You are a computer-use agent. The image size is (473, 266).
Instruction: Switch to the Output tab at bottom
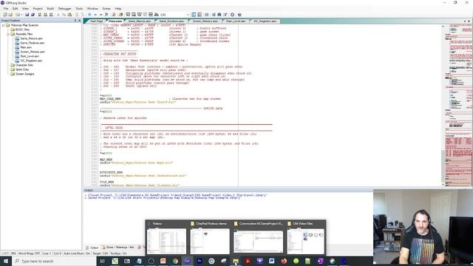(92, 248)
